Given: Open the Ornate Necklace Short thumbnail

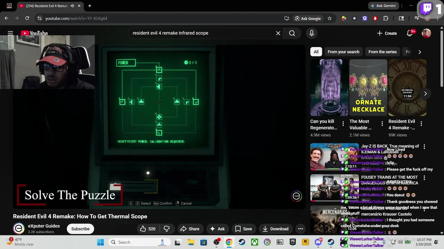Looking at the screenshot, I should [x=368, y=87].
